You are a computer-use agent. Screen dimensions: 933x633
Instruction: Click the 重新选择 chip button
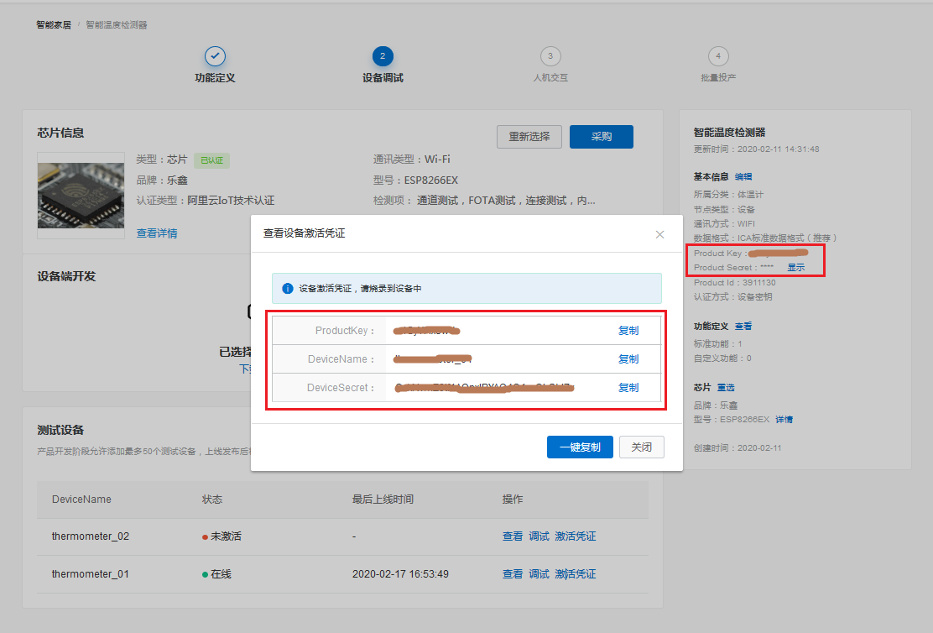[529, 137]
